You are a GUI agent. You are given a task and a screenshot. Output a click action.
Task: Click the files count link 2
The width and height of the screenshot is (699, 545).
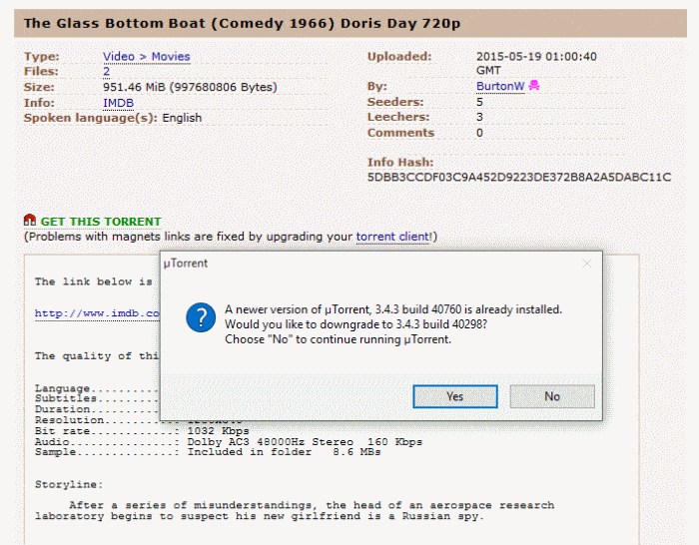coord(107,71)
